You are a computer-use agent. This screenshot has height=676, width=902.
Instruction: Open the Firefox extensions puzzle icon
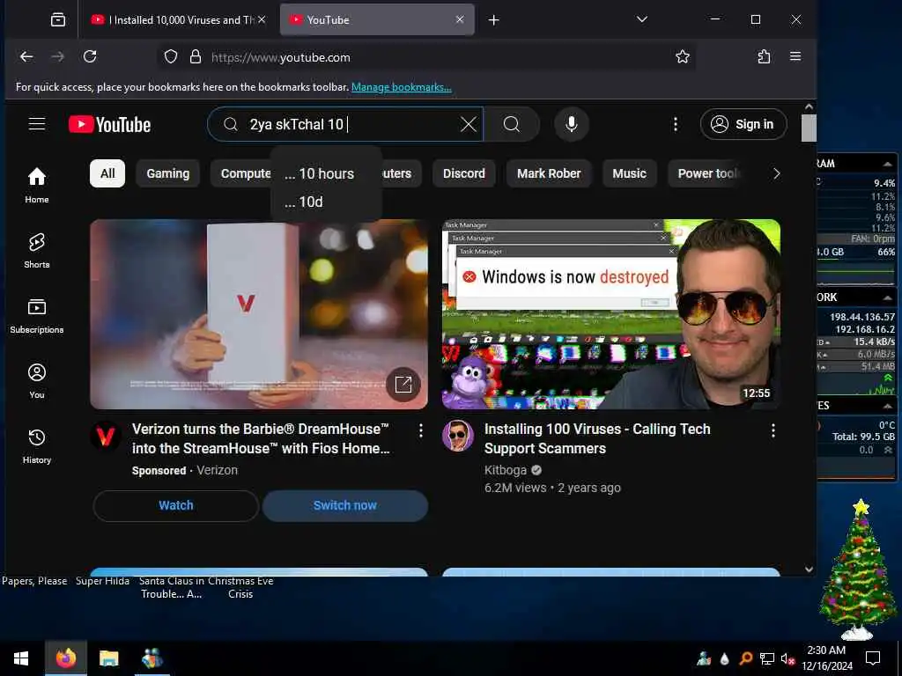tap(764, 56)
